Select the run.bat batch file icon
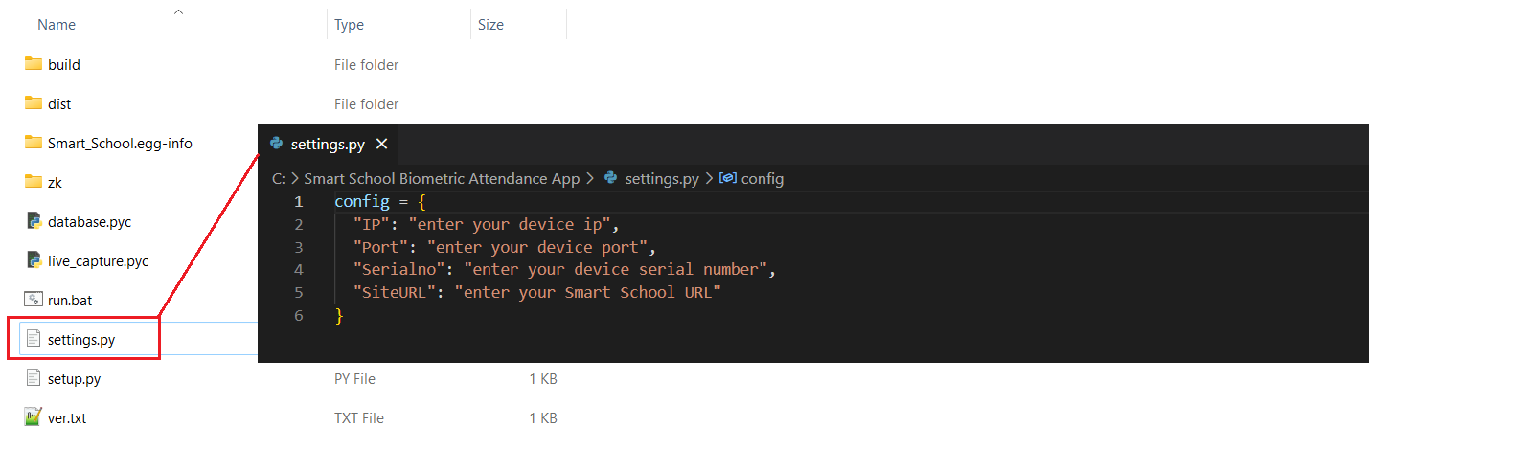Screen dimensions: 1525x472 (34, 300)
